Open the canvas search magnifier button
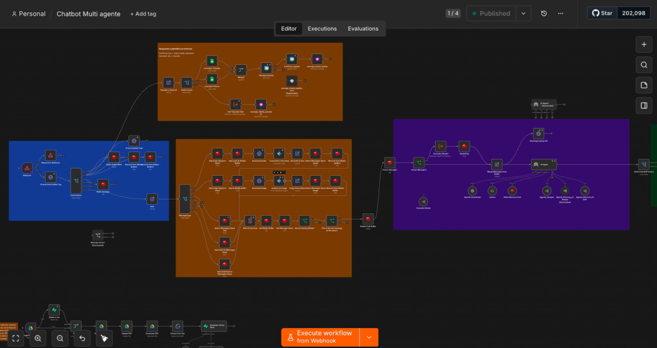Screen dimensions: 657x348 (644, 65)
